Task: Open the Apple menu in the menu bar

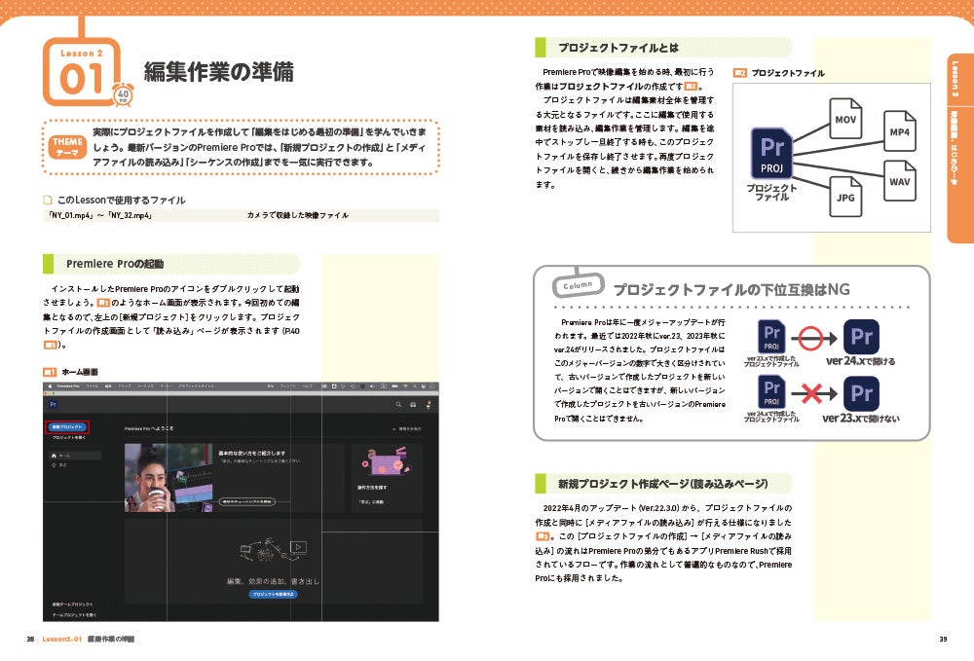Action: pyautogui.click(x=50, y=386)
